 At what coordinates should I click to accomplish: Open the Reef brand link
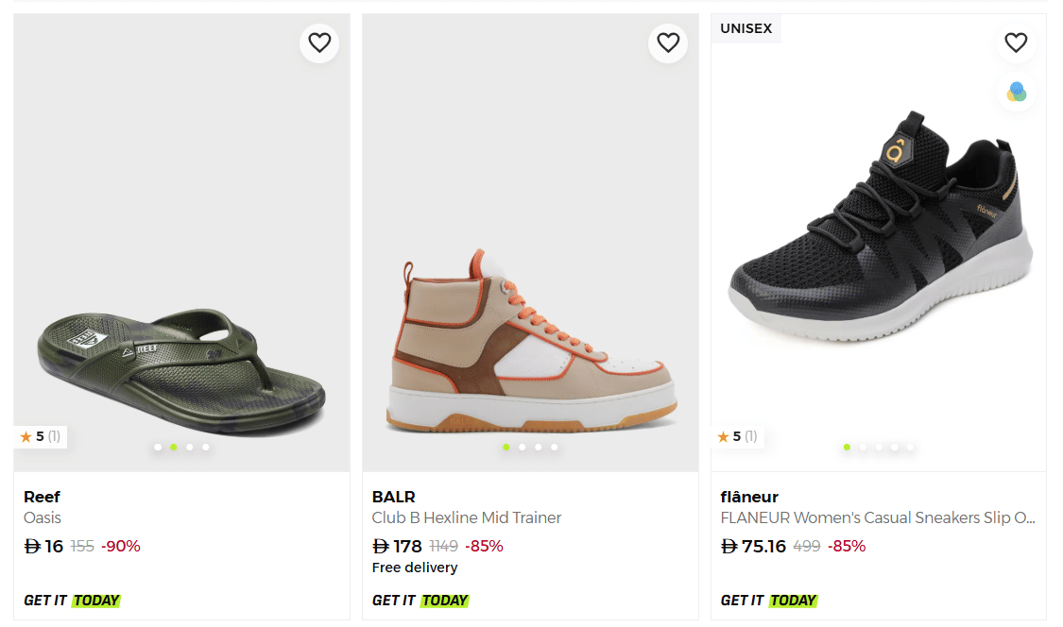(42, 497)
